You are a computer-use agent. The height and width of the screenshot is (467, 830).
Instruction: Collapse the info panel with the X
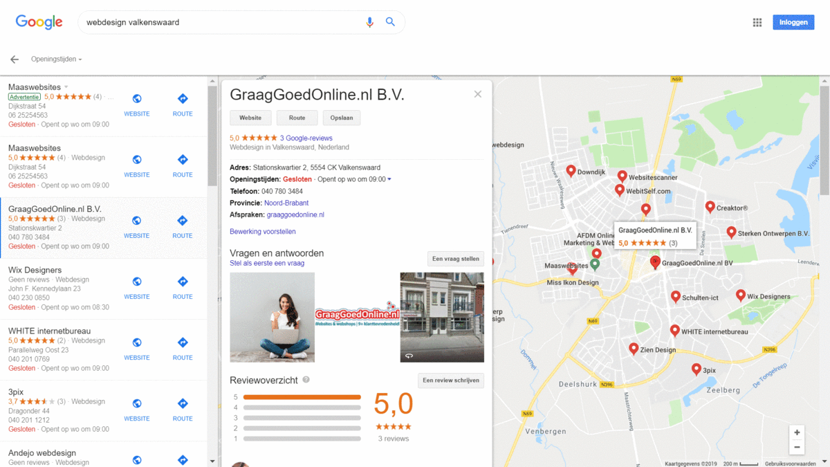pos(477,94)
